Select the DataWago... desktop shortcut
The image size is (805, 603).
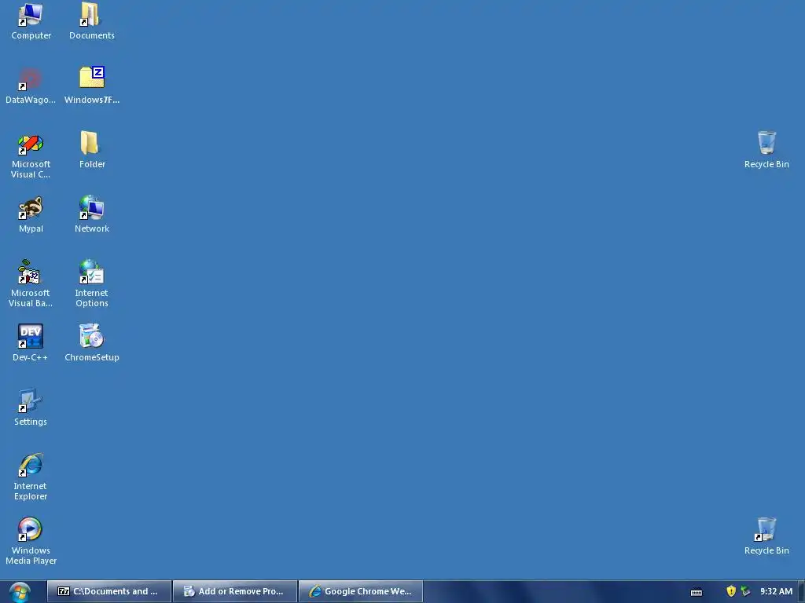click(x=31, y=86)
